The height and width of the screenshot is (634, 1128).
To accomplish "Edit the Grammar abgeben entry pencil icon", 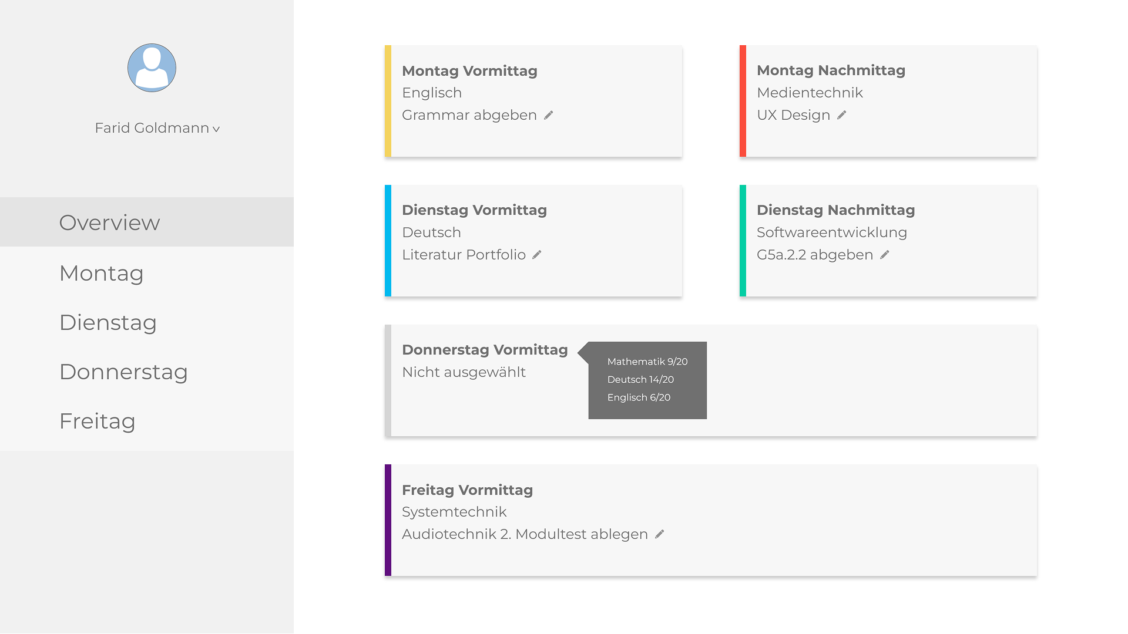I will tap(548, 115).
